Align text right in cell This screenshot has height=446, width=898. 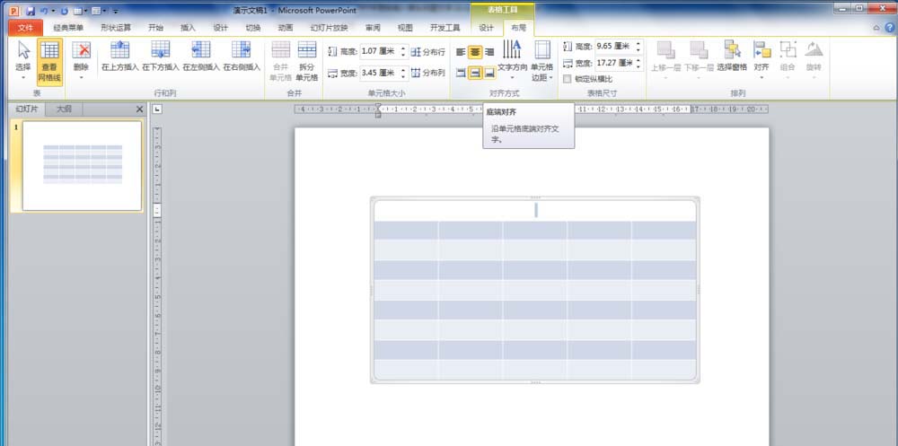(x=489, y=52)
